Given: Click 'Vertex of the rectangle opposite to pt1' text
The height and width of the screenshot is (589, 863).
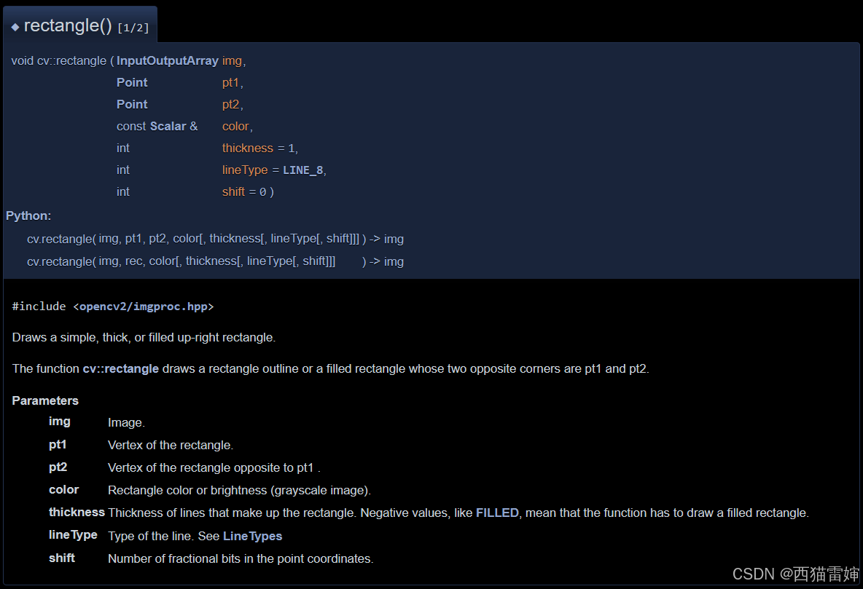Looking at the screenshot, I should point(214,467).
